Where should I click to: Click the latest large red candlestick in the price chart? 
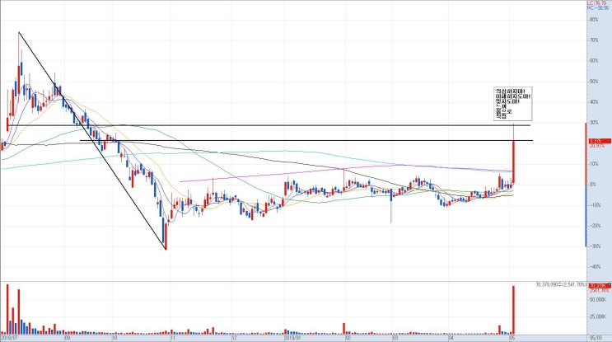[513, 162]
